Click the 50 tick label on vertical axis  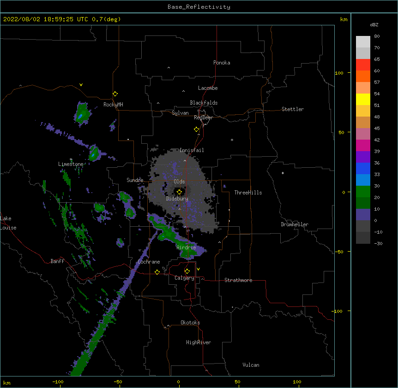click(x=341, y=132)
